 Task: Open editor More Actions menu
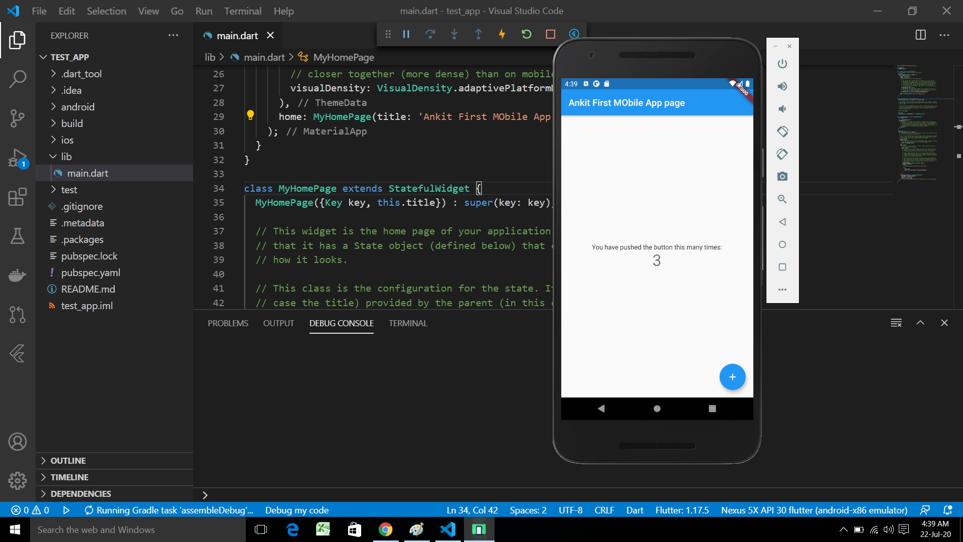[x=944, y=35]
